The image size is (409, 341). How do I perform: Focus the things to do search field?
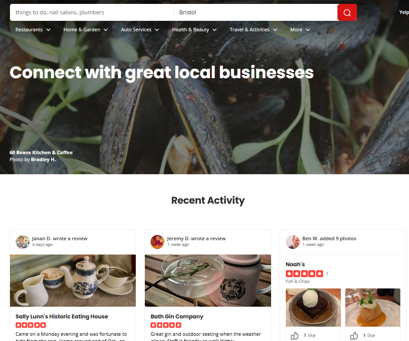(92, 13)
